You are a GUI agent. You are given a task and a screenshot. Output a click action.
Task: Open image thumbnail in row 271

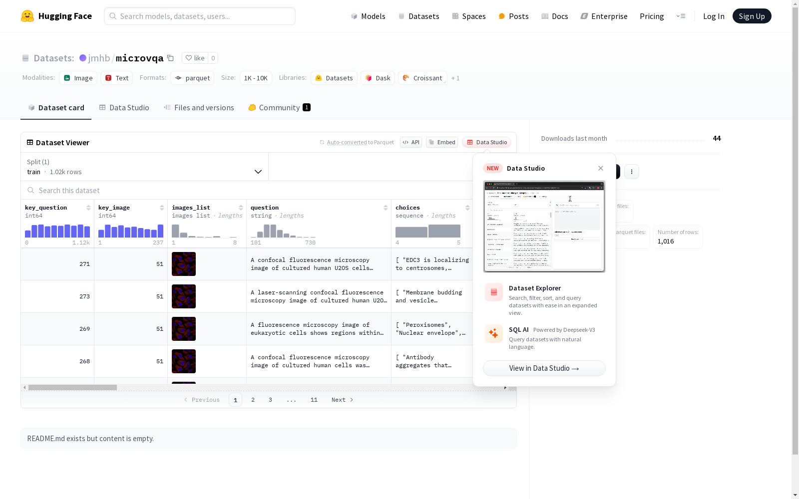184,264
